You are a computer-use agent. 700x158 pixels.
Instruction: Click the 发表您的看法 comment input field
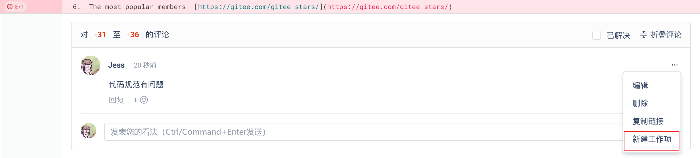tap(363, 132)
